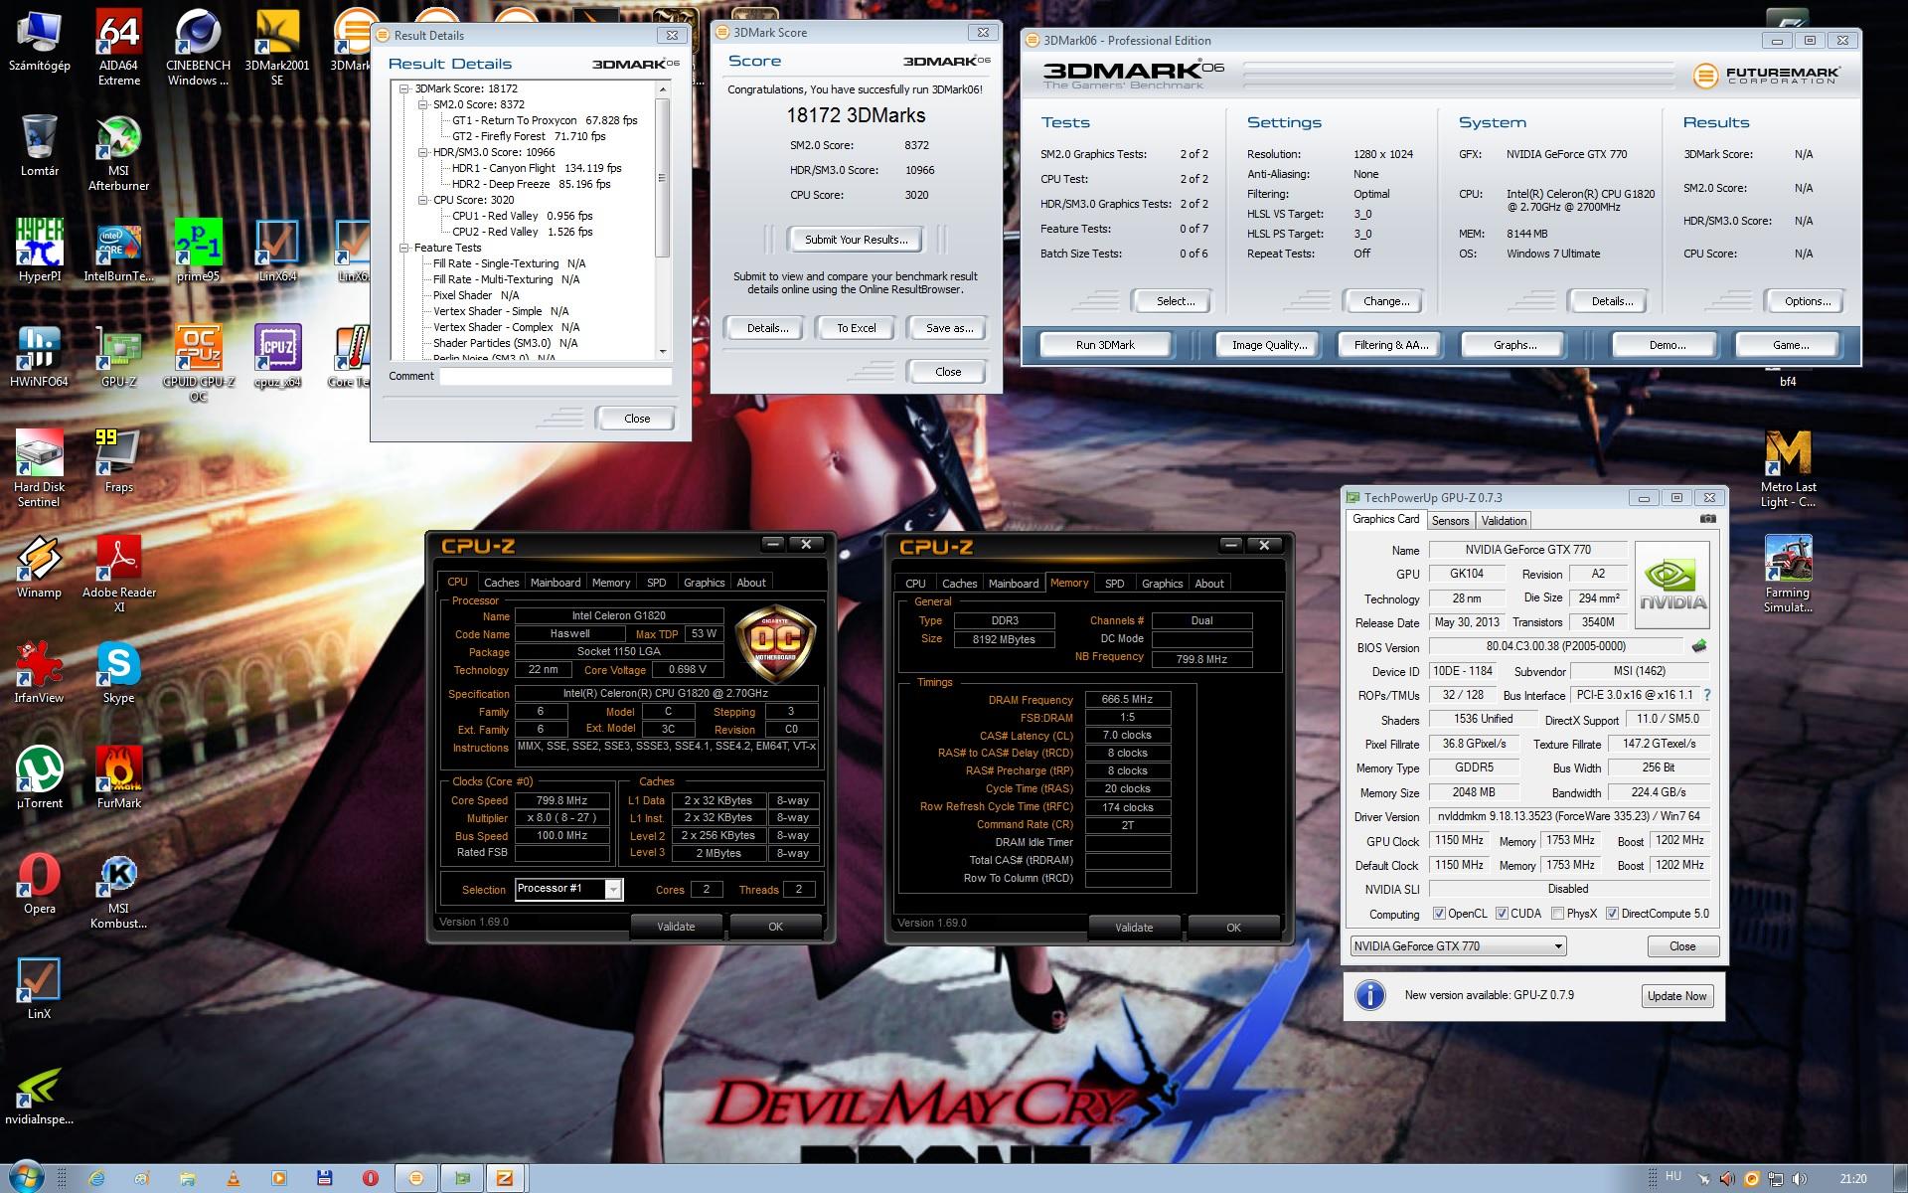Open the Sensors tab in GPU-Z
Screen dimensions: 1908x1193
point(1450,521)
